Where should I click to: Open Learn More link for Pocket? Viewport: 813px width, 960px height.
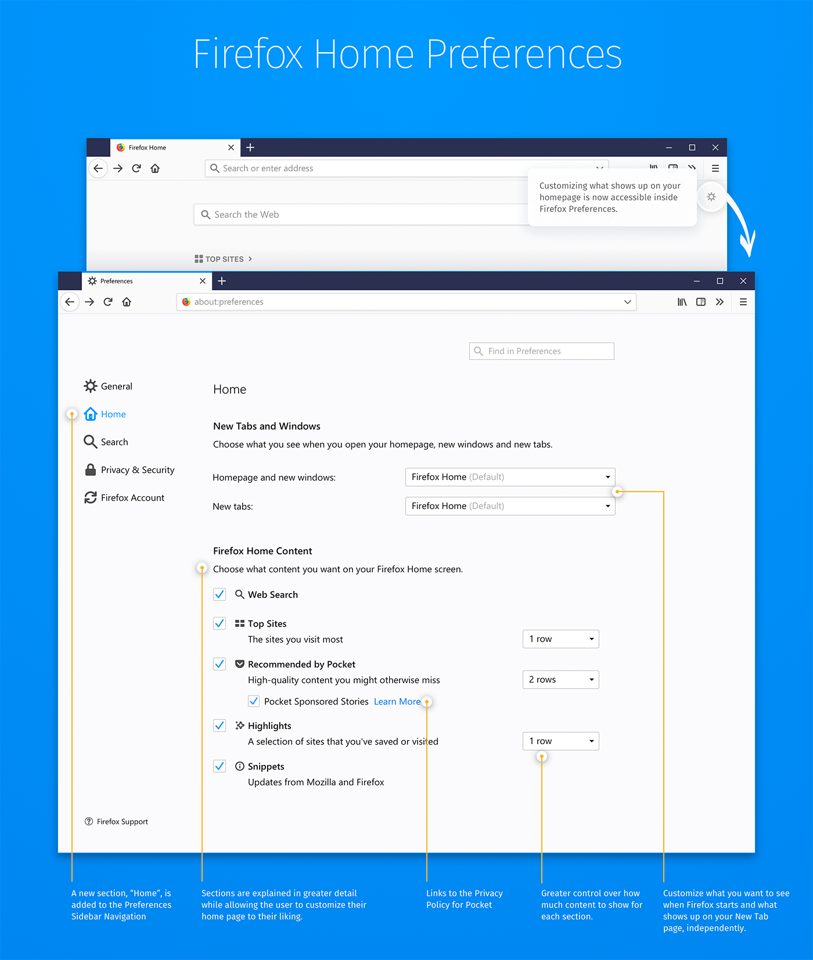click(x=397, y=702)
